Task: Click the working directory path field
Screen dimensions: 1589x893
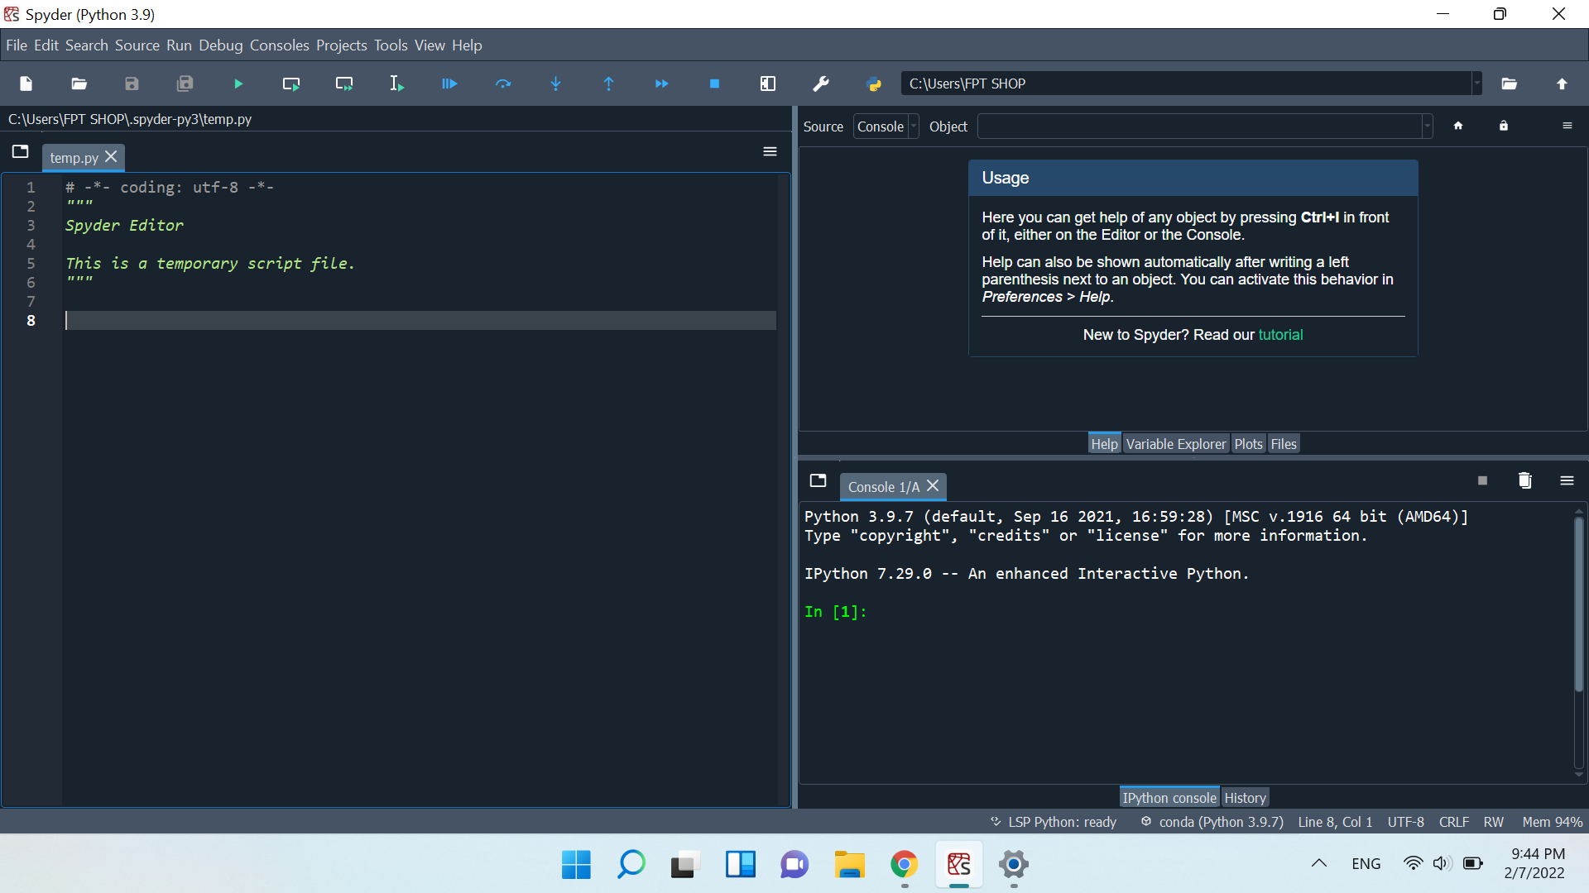Action: point(1186,84)
